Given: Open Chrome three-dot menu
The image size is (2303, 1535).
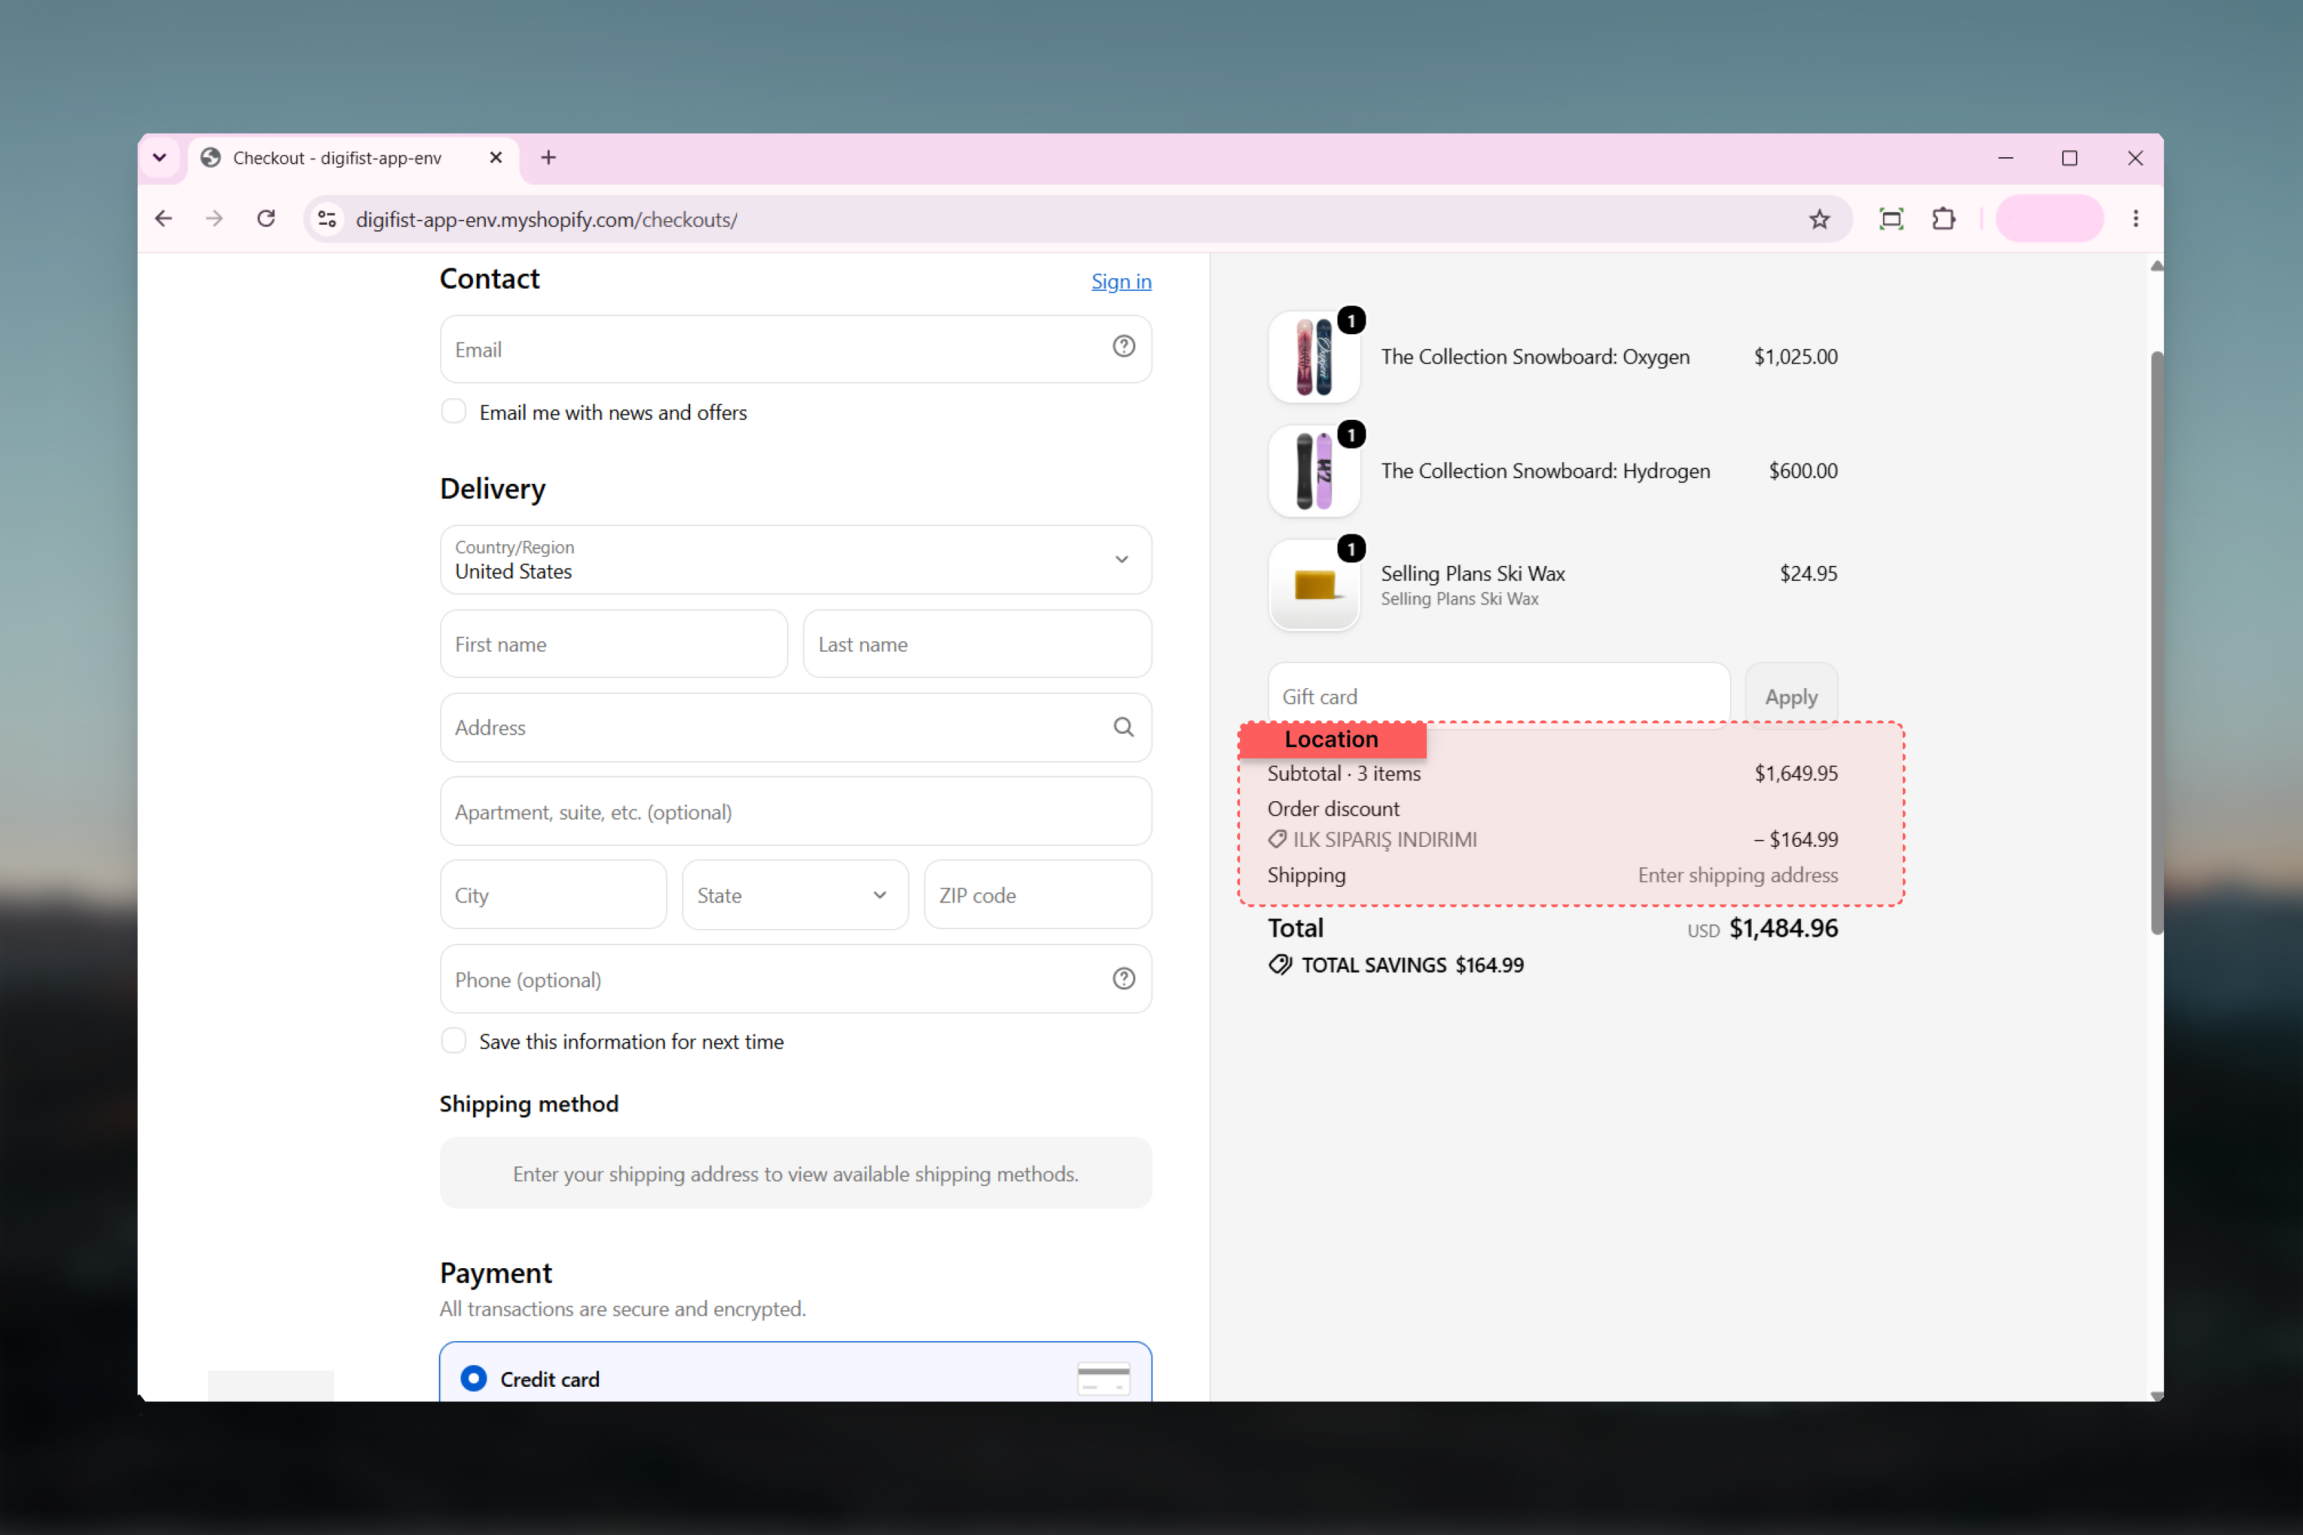Looking at the screenshot, I should click(2136, 218).
